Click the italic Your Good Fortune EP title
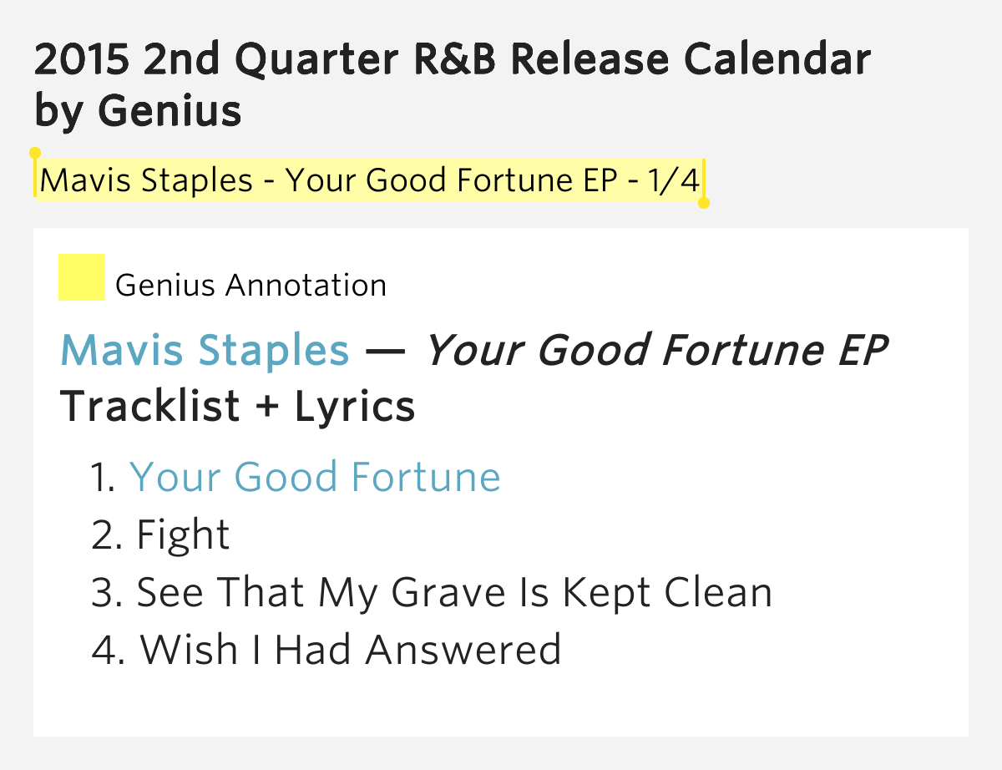Viewport: 1002px width, 770px height. pos(656,351)
